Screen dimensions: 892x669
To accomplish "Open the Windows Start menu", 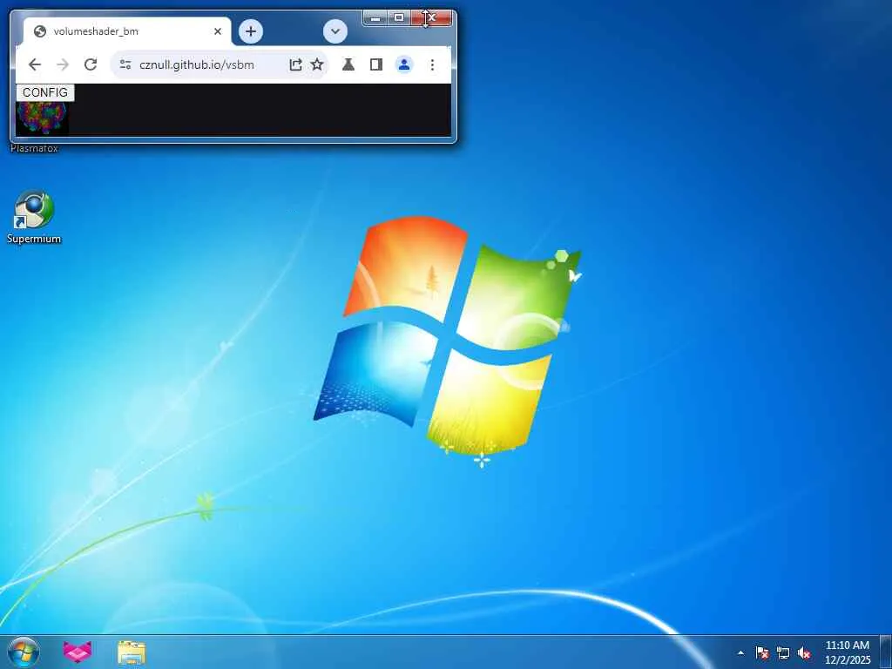I will click(24, 652).
